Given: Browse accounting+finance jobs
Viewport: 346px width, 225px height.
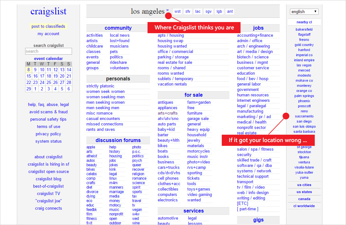Looking at the screenshot, I should point(255,35).
